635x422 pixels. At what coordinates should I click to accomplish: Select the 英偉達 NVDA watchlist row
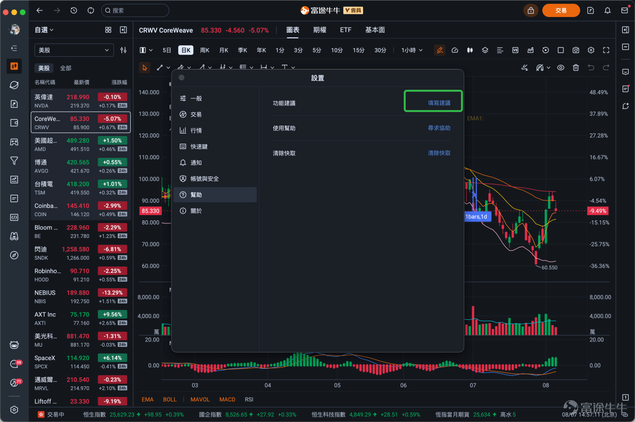[81, 101]
